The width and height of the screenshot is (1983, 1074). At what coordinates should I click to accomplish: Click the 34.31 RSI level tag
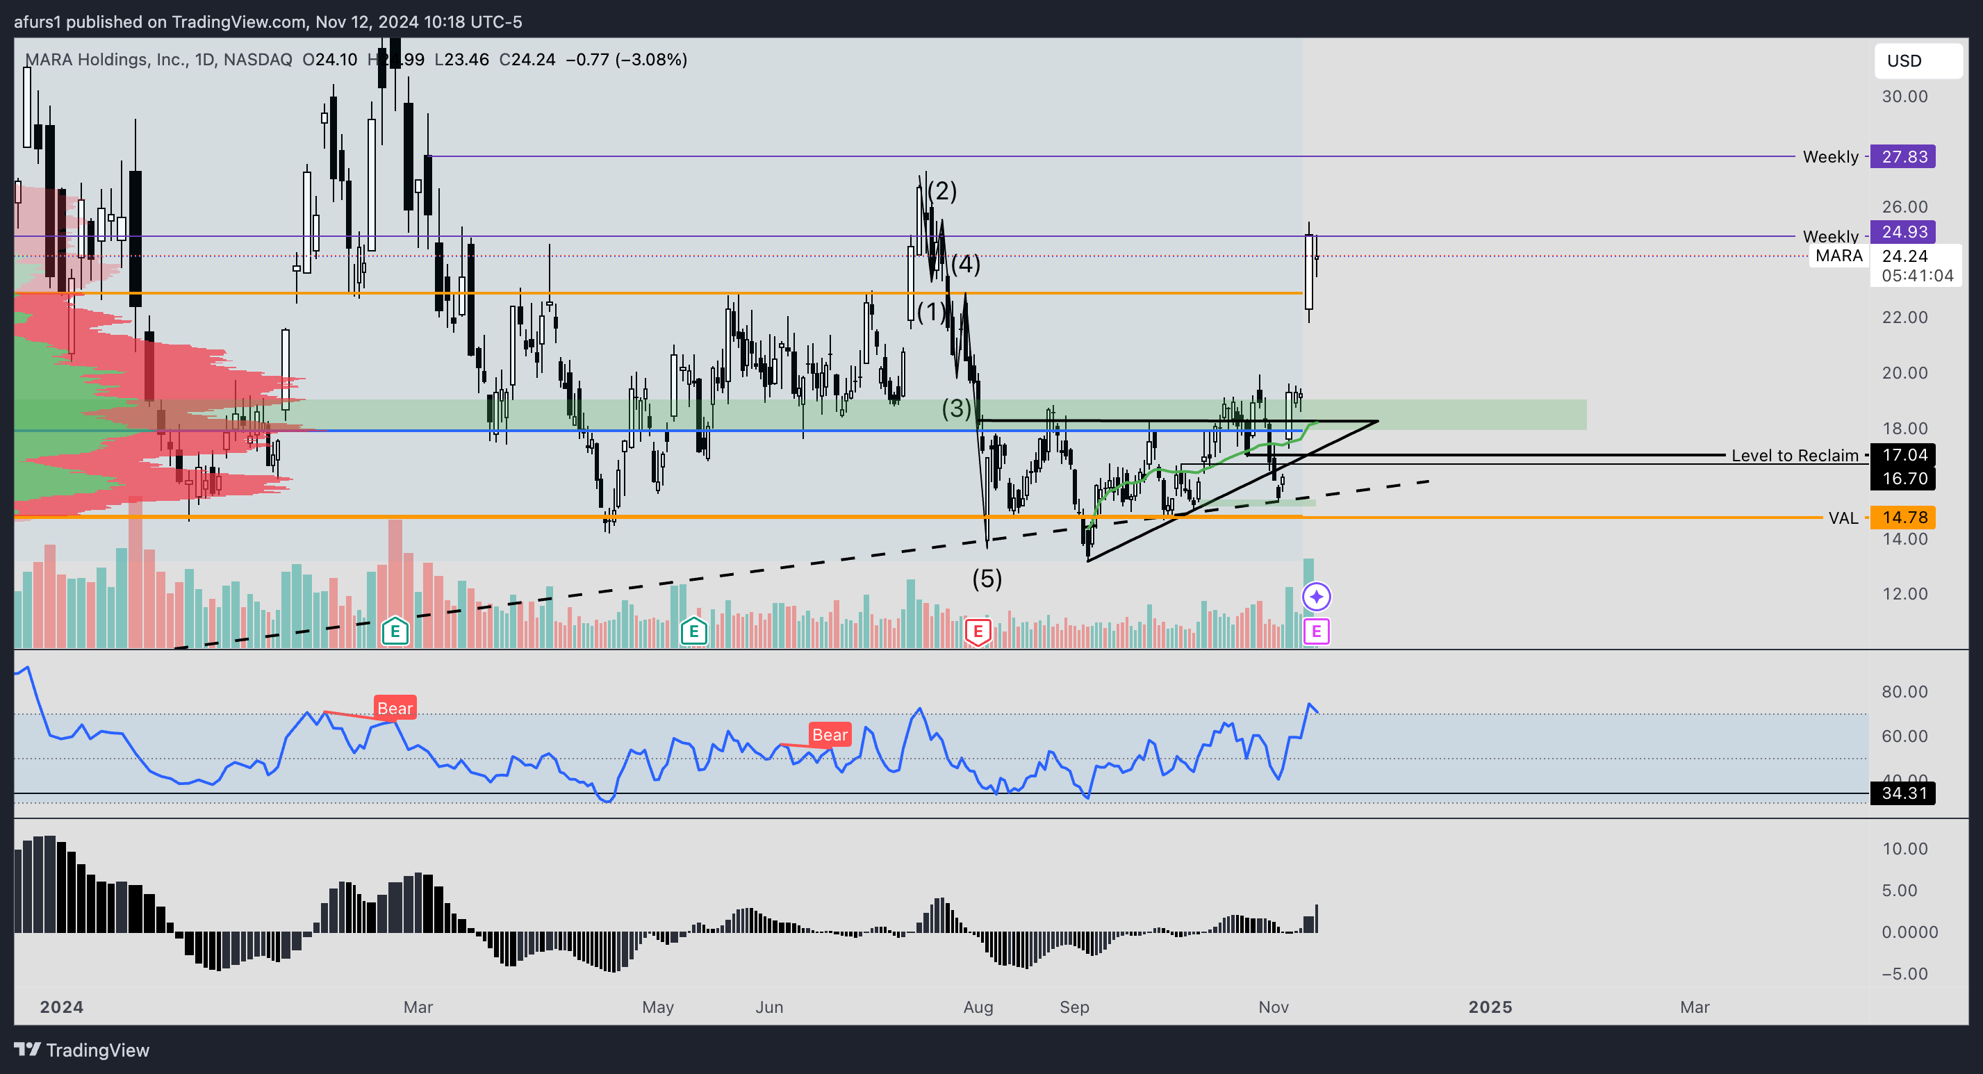(x=1902, y=793)
